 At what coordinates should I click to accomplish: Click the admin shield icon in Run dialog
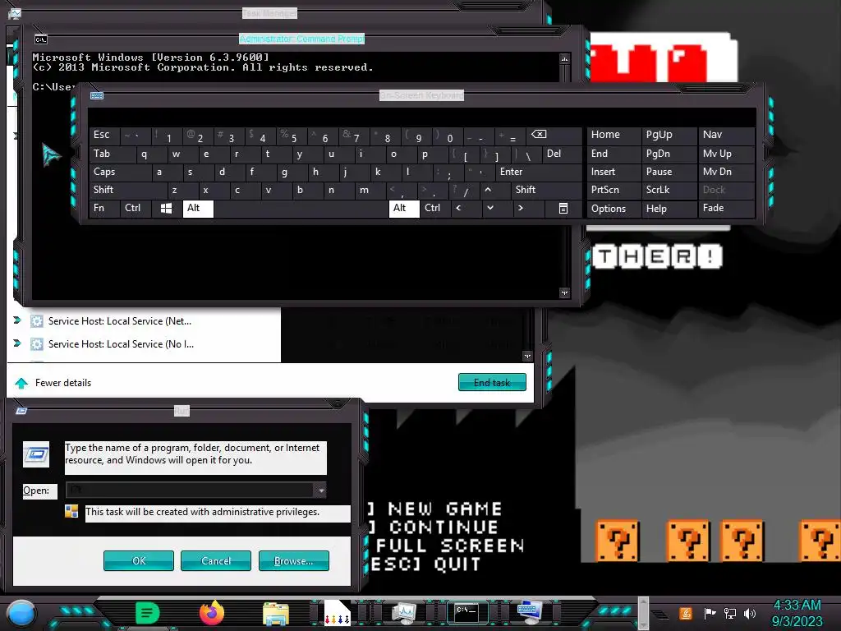tap(71, 511)
